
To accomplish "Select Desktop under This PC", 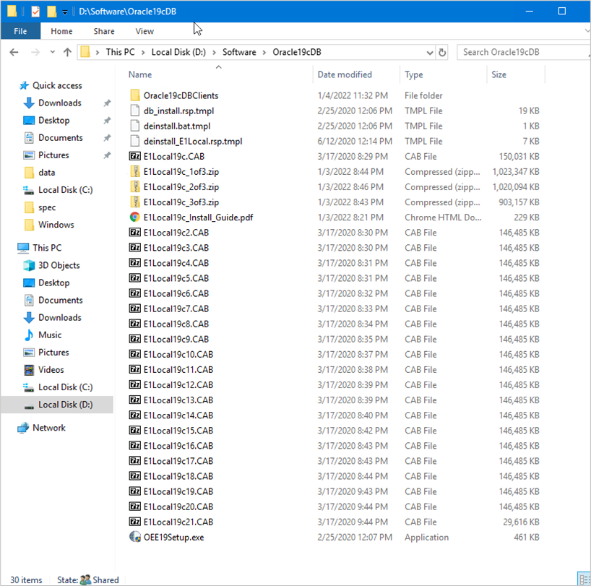I will [x=54, y=283].
